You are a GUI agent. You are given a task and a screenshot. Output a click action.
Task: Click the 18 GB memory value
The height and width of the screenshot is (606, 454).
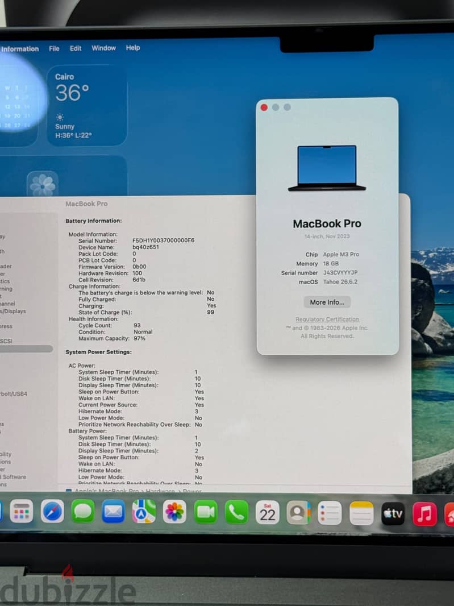click(331, 264)
